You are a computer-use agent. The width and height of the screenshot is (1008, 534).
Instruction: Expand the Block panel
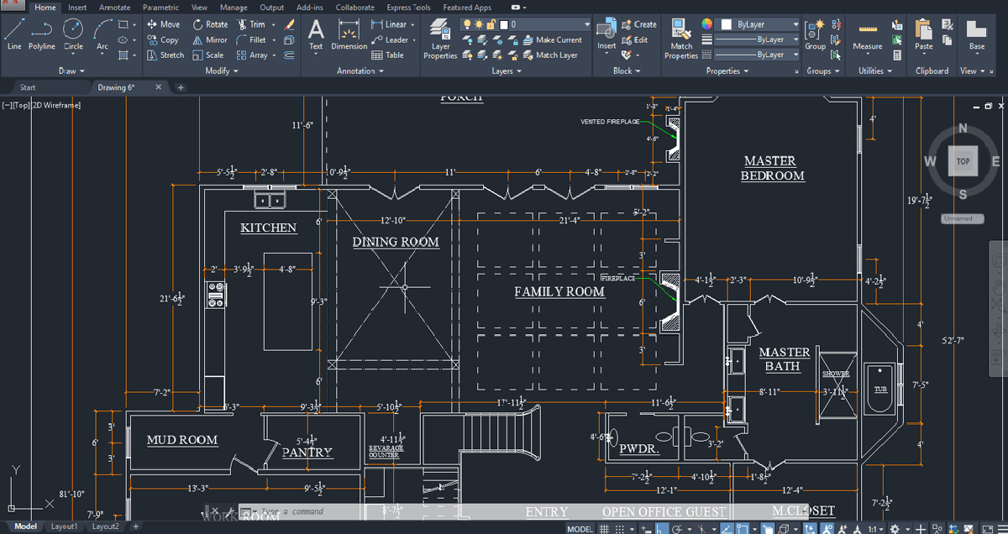point(627,71)
